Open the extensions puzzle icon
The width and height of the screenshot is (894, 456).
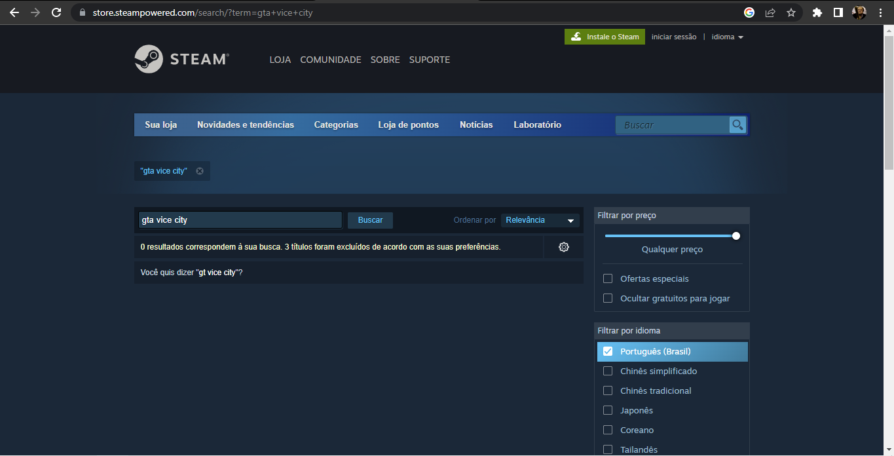click(817, 12)
